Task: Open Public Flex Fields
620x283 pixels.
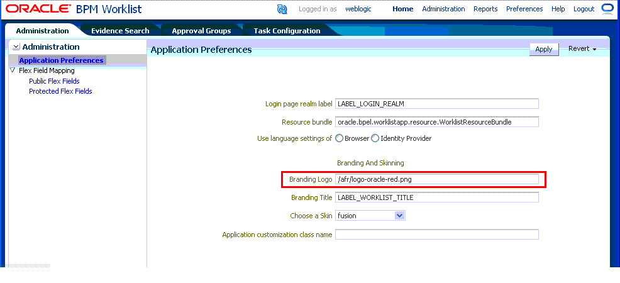Action: (x=54, y=81)
